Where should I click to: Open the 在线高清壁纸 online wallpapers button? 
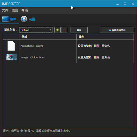[117, 30]
